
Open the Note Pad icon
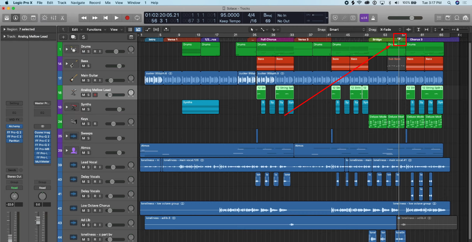(x=448, y=18)
